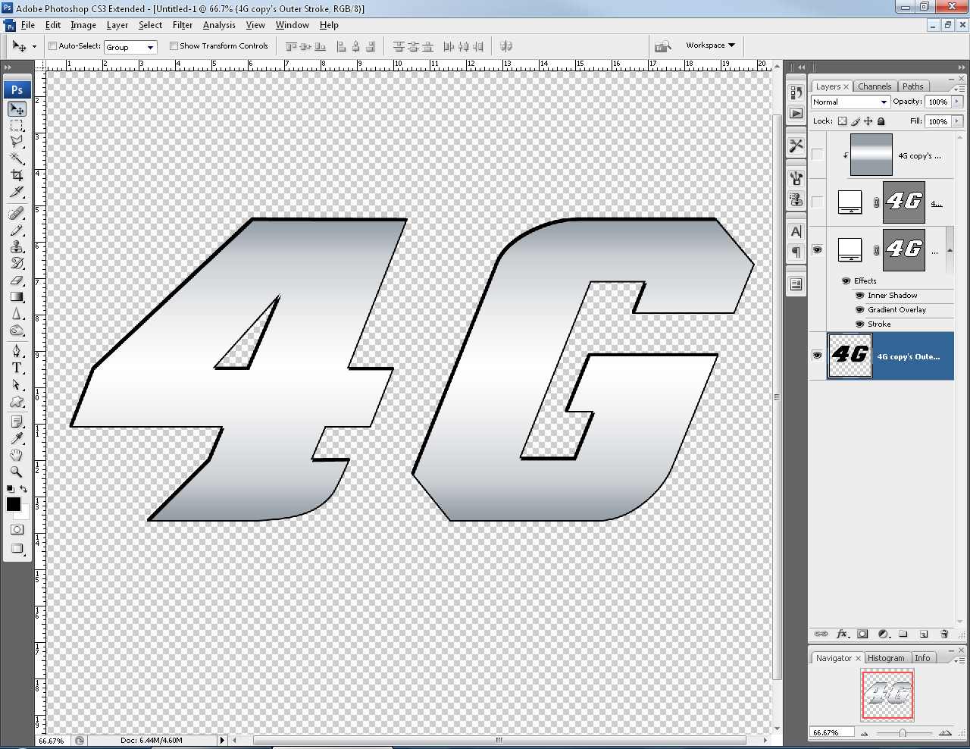Click the Navigator zoom percentage field
The image size is (970, 749).
click(831, 733)
